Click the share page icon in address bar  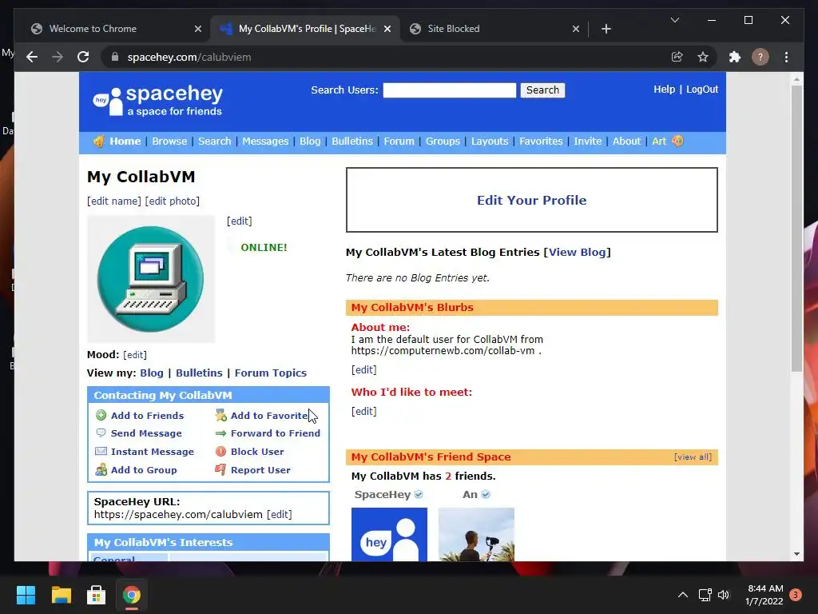[677, 57]
